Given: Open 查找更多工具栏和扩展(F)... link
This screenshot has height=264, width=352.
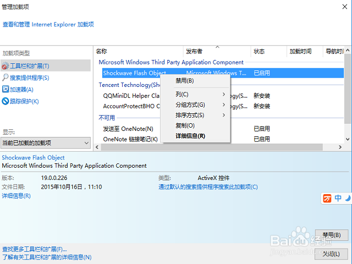Looking at the screenshot, I should point(35,249).
